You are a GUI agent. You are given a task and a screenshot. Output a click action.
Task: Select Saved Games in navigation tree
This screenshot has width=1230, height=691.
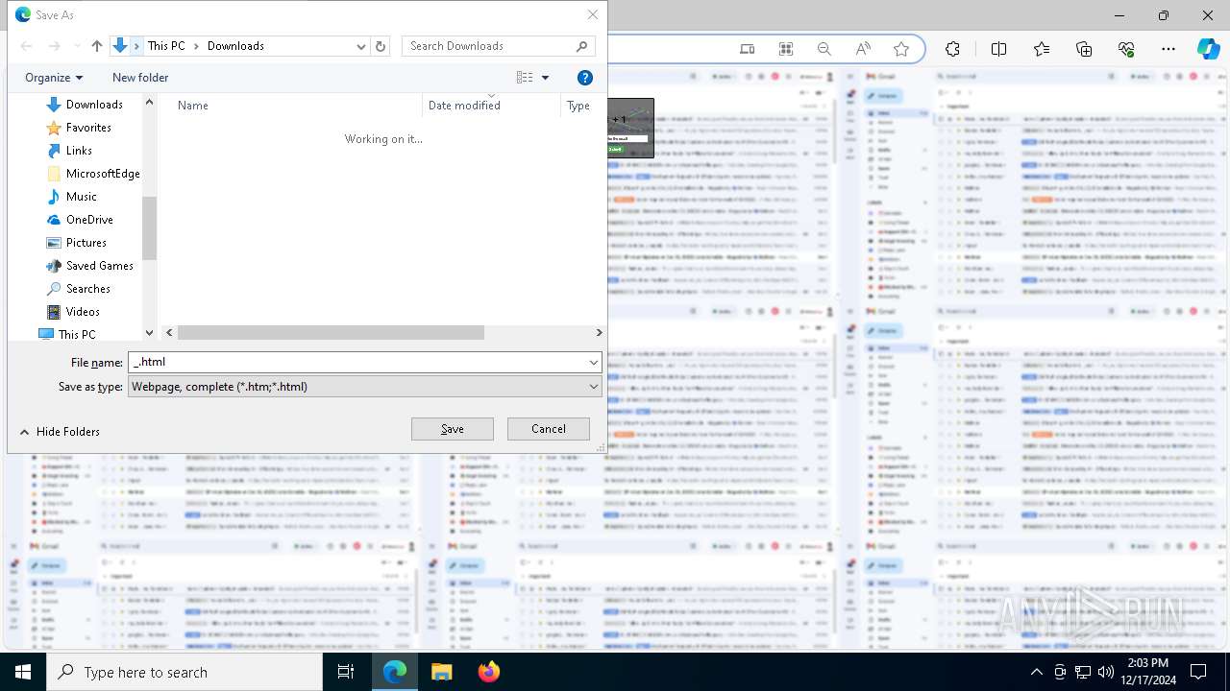pyautogui.click(x=100, y=266)
